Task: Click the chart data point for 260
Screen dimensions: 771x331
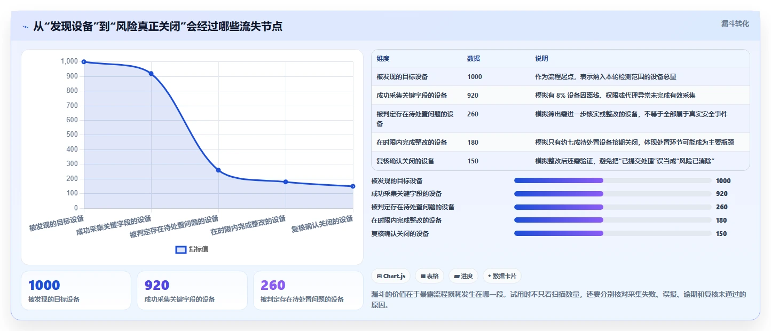Action: (x=218, y=170)
